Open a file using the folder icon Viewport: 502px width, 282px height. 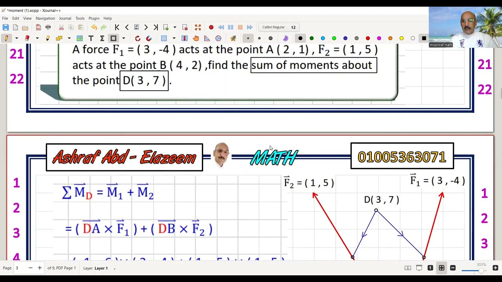(25, 27)
